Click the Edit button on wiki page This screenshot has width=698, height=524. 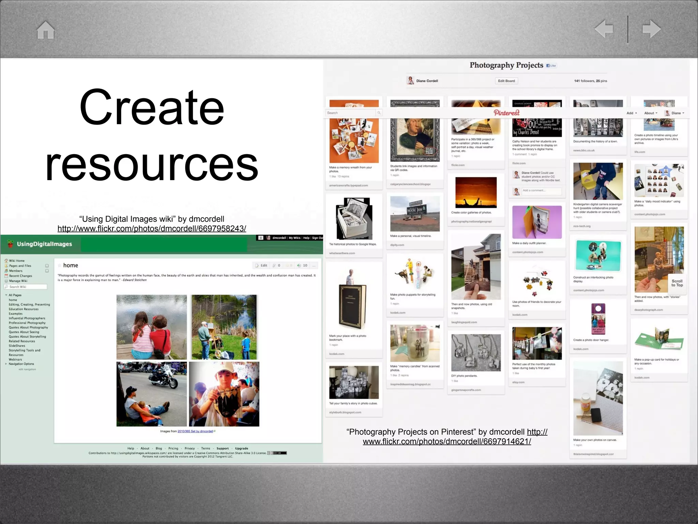tap(261, 265)
